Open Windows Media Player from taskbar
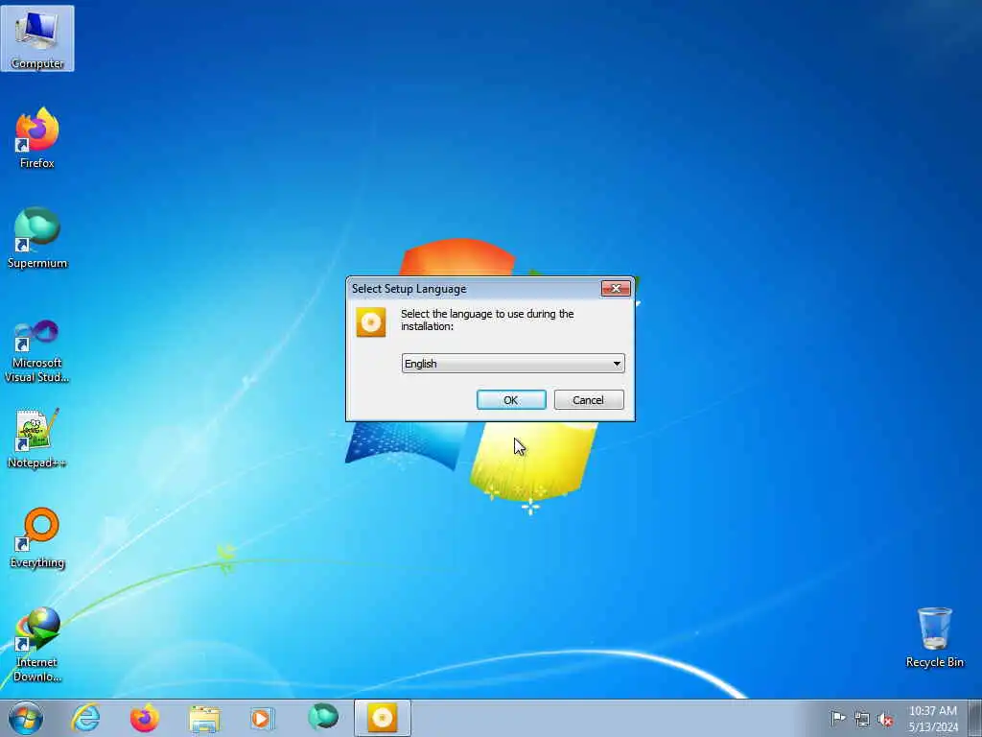This screenshot has width=982, height=737. point(263,718)
